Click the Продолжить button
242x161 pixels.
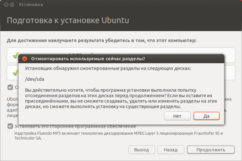click(x=211, y=150)
